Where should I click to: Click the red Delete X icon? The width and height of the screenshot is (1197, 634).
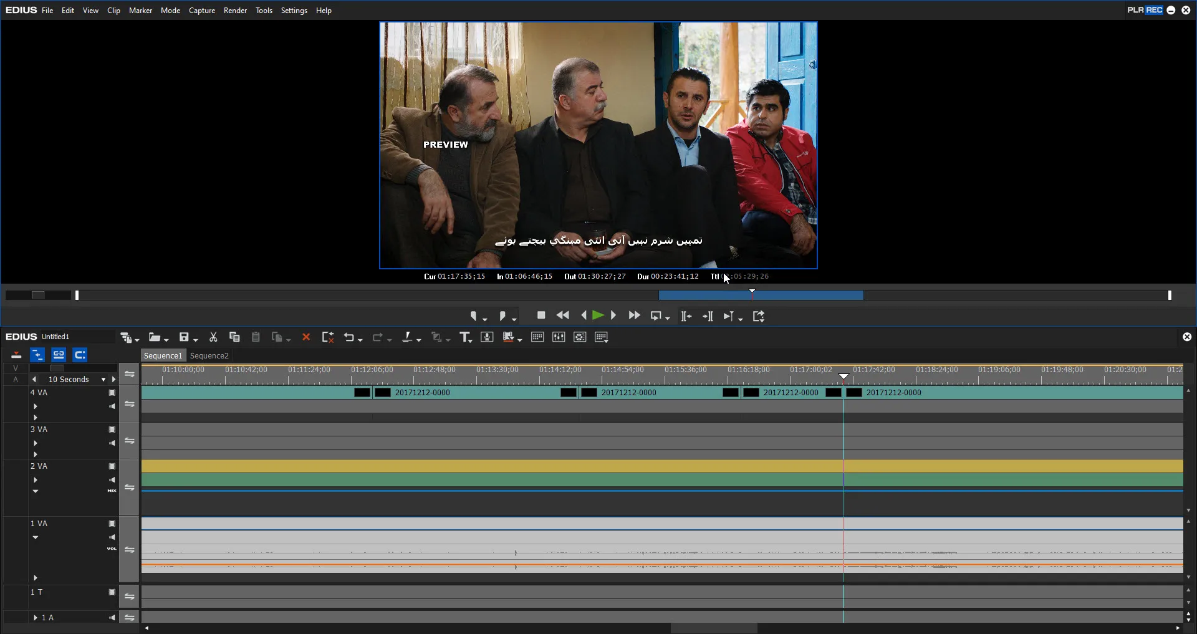306,337
